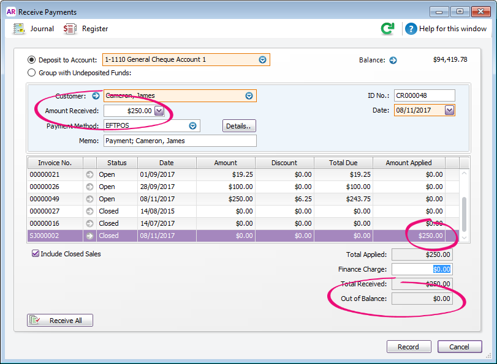The image size is (497, 364).
Task: Open customer details via the blue arrow
Action: coord(96,95)
